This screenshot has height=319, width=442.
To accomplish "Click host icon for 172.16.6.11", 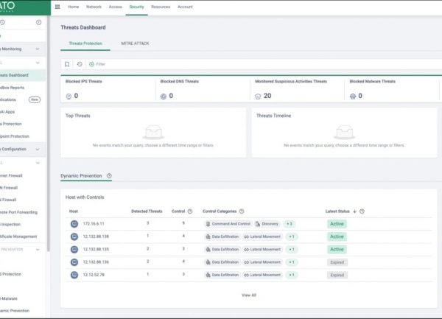I will pos(74,224).
